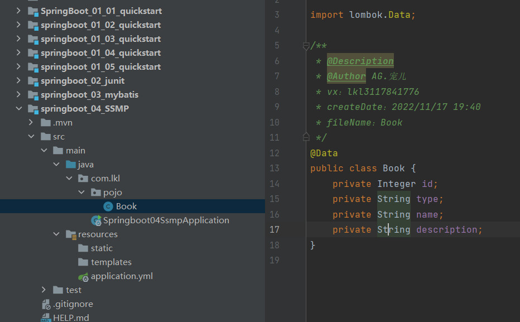Collapse the com.lkl package arrow

point(69,178)
